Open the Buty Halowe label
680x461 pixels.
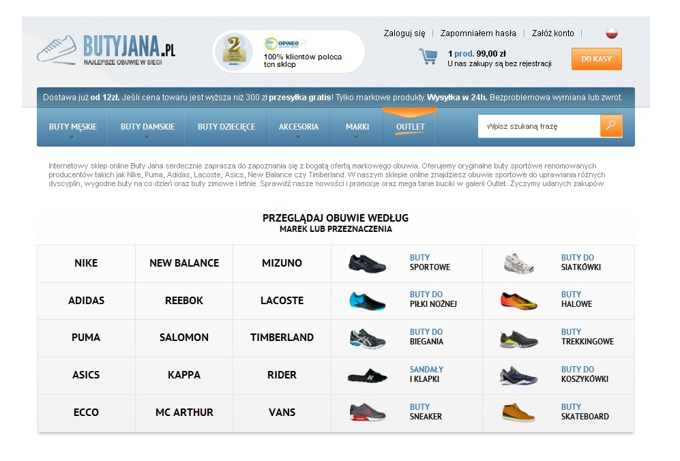(576, 299)
